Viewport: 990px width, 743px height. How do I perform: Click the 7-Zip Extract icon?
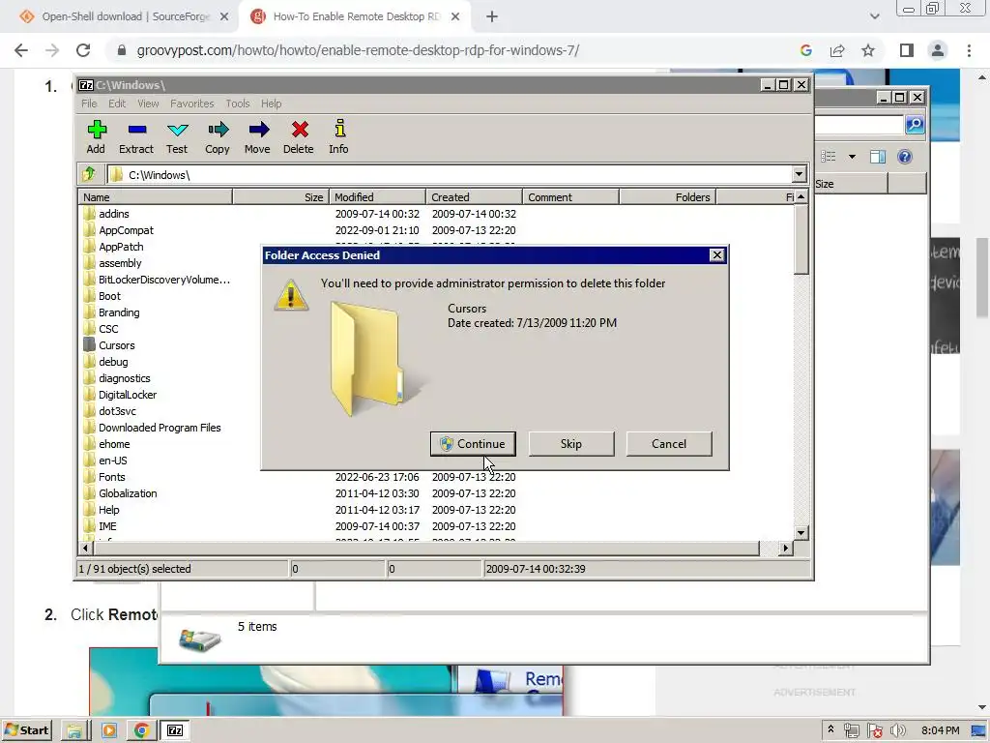pyautogui.click(x=136, y=137)
